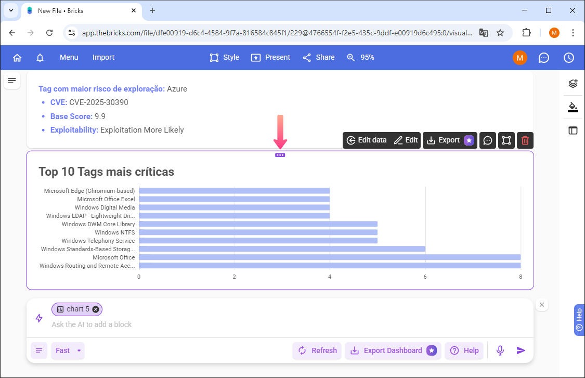The width and height of the screenshot is (585, 378).
Task: Open the Chrome three-dot menu
Action: 573,33
